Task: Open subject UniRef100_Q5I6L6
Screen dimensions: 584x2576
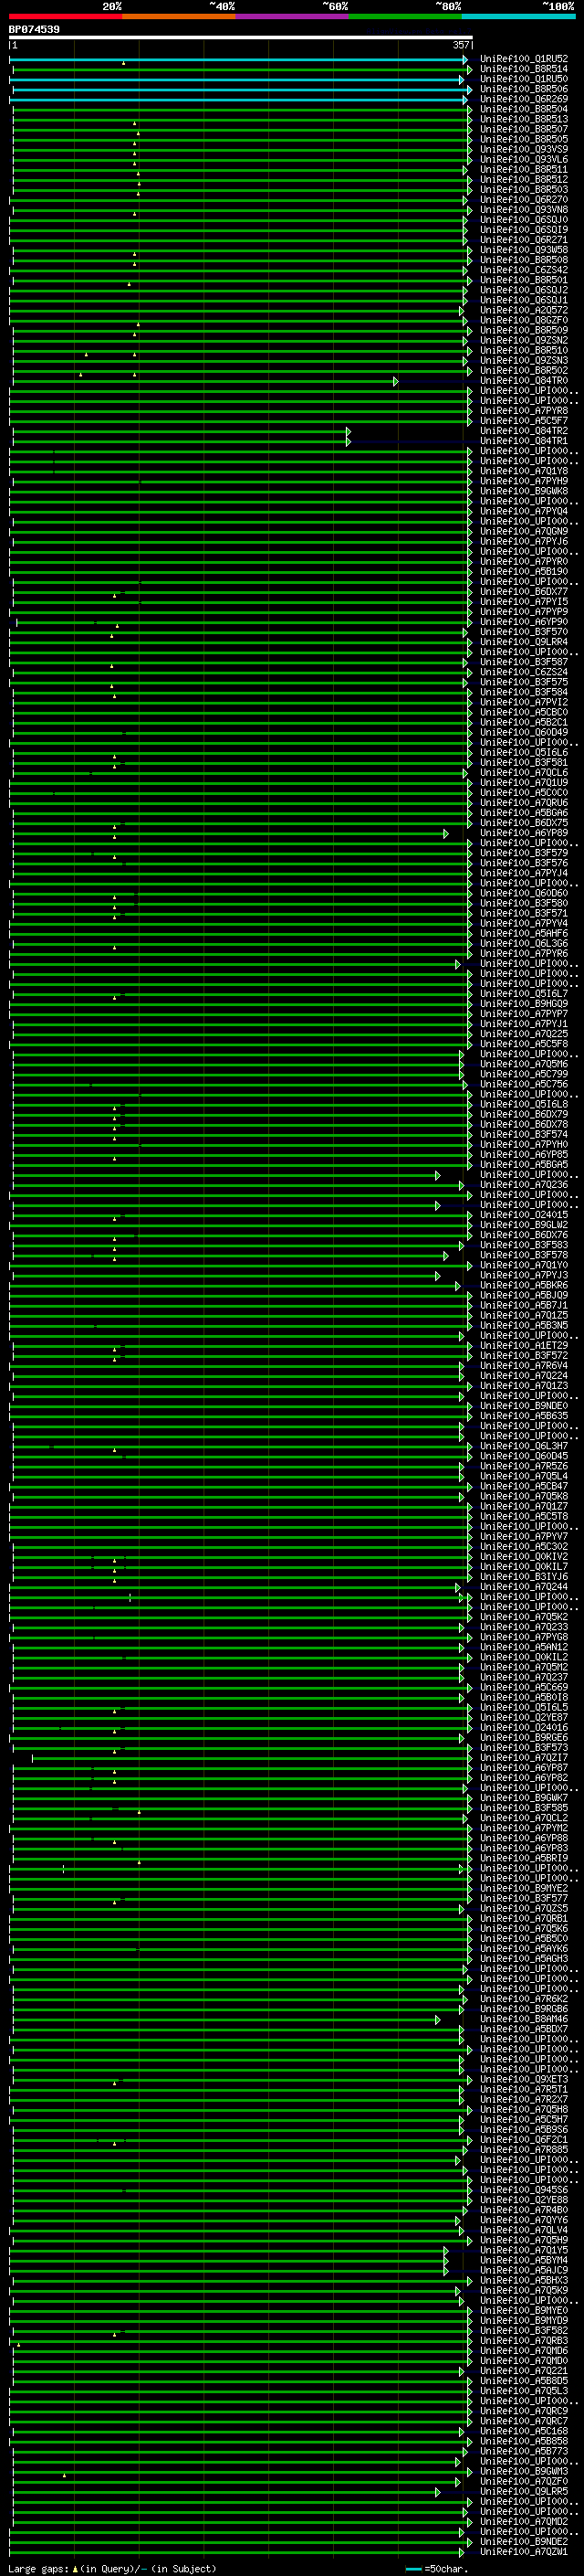Action: pyautogui.click(x=524, y=752)
